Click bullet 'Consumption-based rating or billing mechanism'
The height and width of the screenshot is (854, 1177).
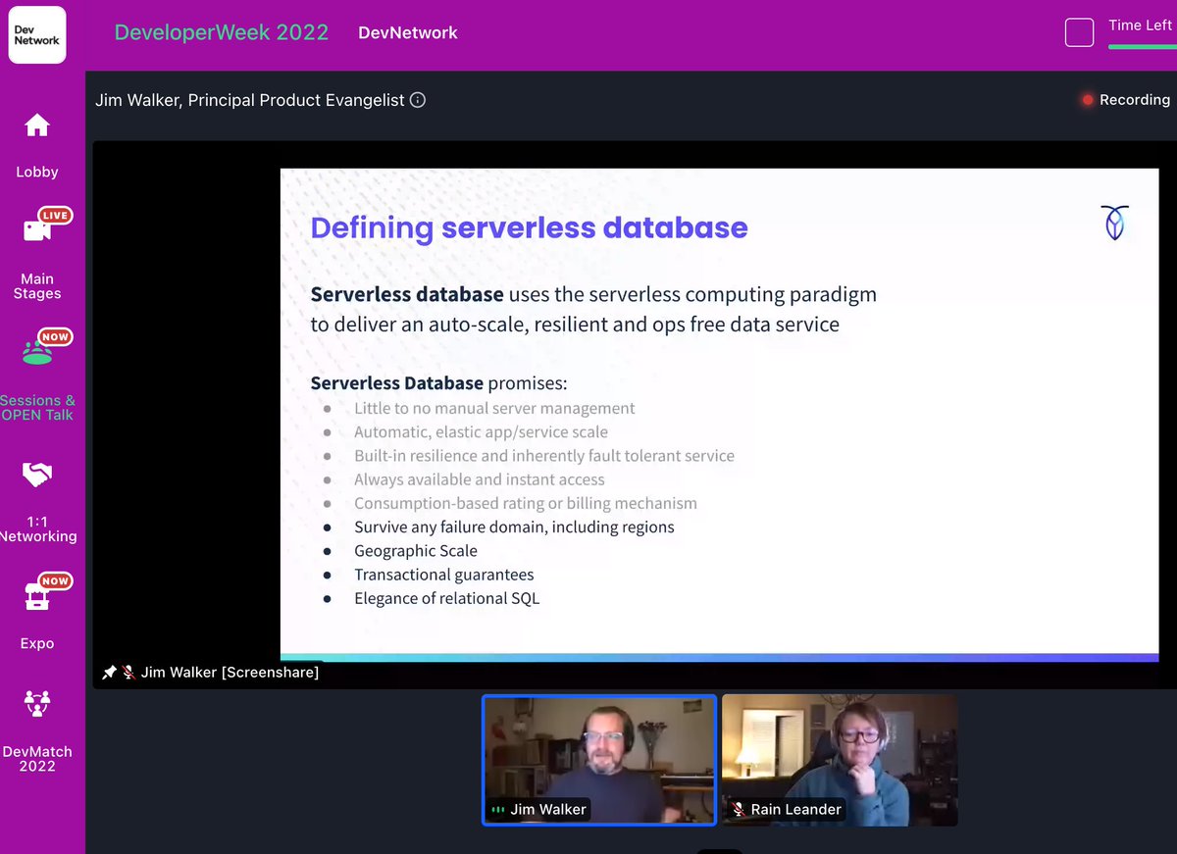point(526,503)
